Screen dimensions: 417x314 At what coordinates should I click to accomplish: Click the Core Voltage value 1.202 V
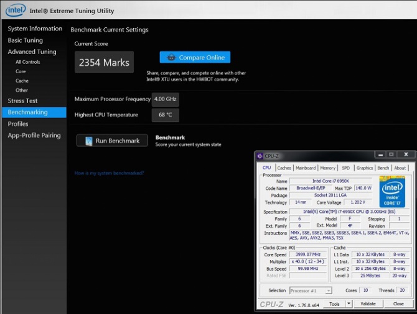tap(358, 202)
